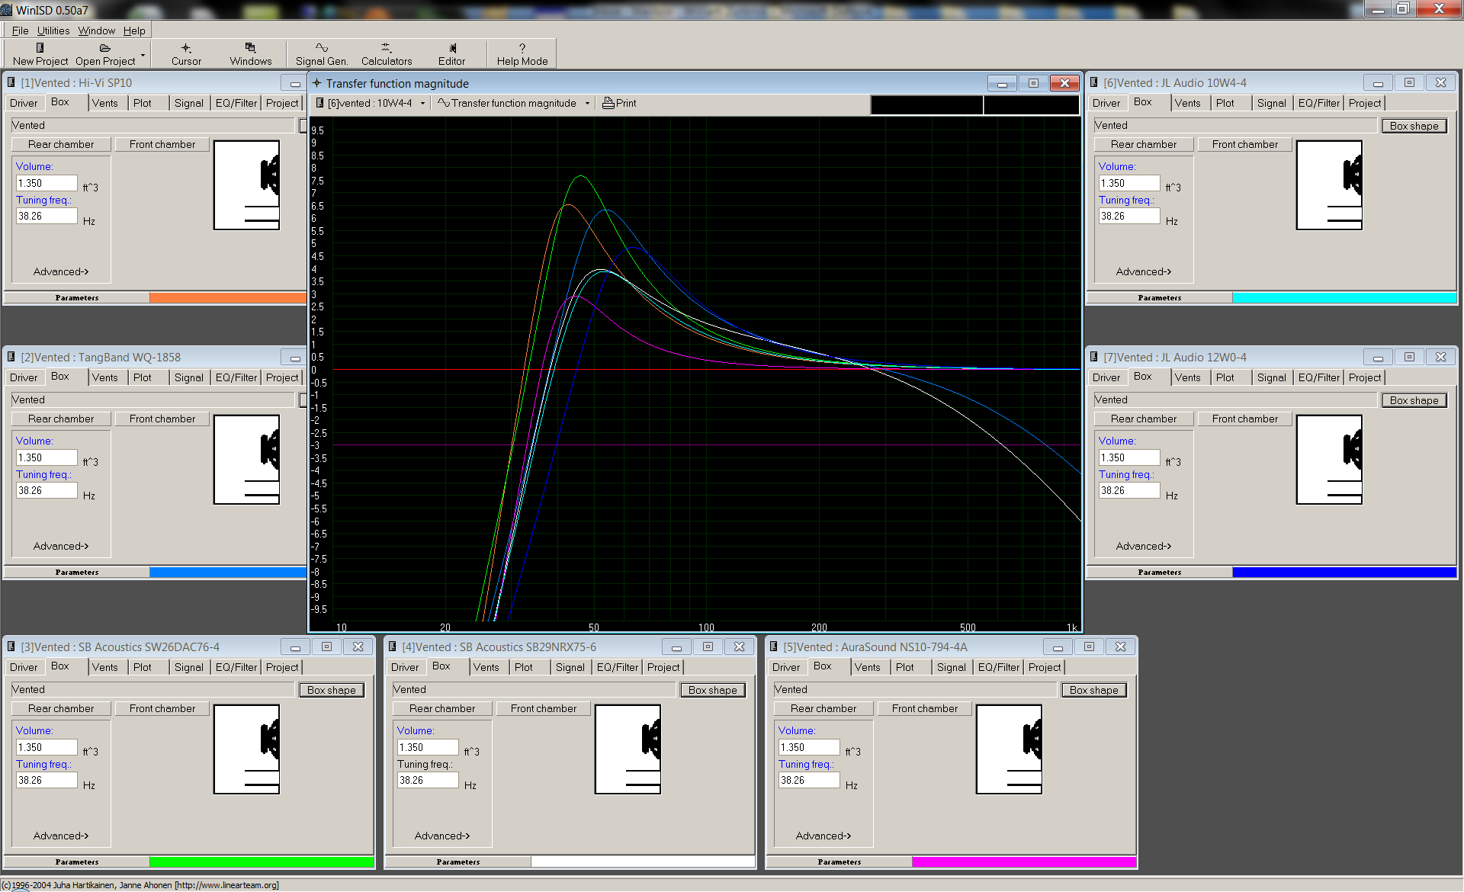Click white color bar in SB29NRX75-6 window
This screenshot has width=1464, height=892.
pos(643,862)
